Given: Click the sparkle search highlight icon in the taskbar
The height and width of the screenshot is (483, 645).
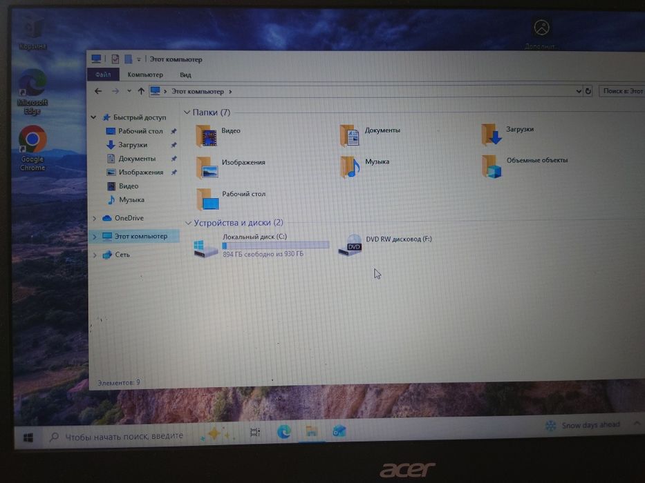Looking at the screenshot, I should [x=215, y=434].
